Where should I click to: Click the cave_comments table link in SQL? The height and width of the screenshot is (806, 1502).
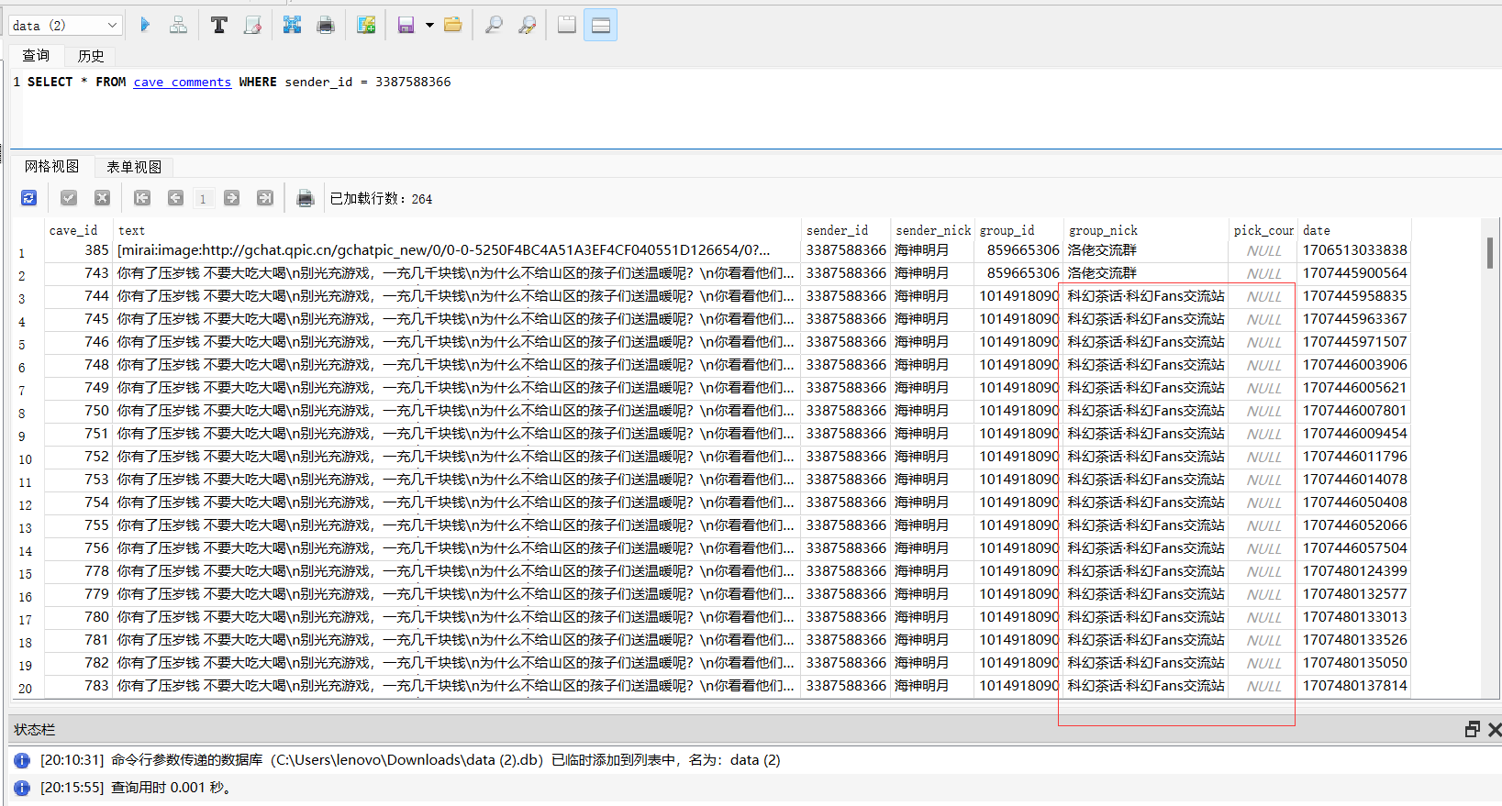point(183,82)
